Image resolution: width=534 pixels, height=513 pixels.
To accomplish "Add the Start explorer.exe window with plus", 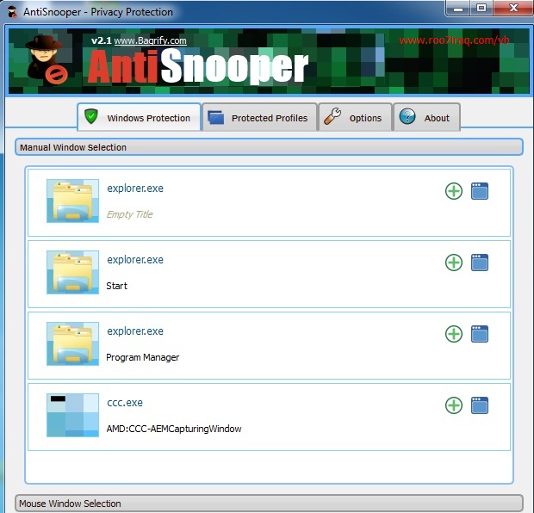I will tap(454, 263).
